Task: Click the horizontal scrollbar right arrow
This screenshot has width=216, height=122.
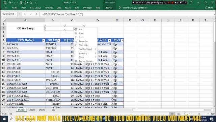Action: click(212, 110)
